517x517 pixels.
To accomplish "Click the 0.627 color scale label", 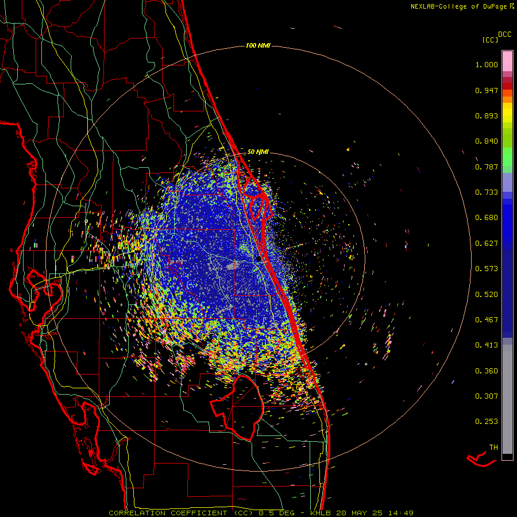I will [487, 244].
